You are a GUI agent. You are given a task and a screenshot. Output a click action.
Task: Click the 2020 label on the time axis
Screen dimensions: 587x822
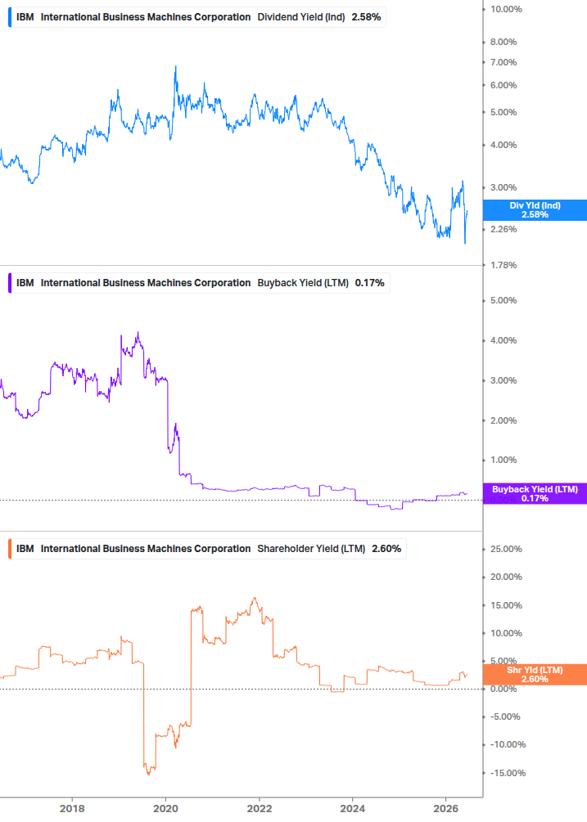[x=165, y=809]
